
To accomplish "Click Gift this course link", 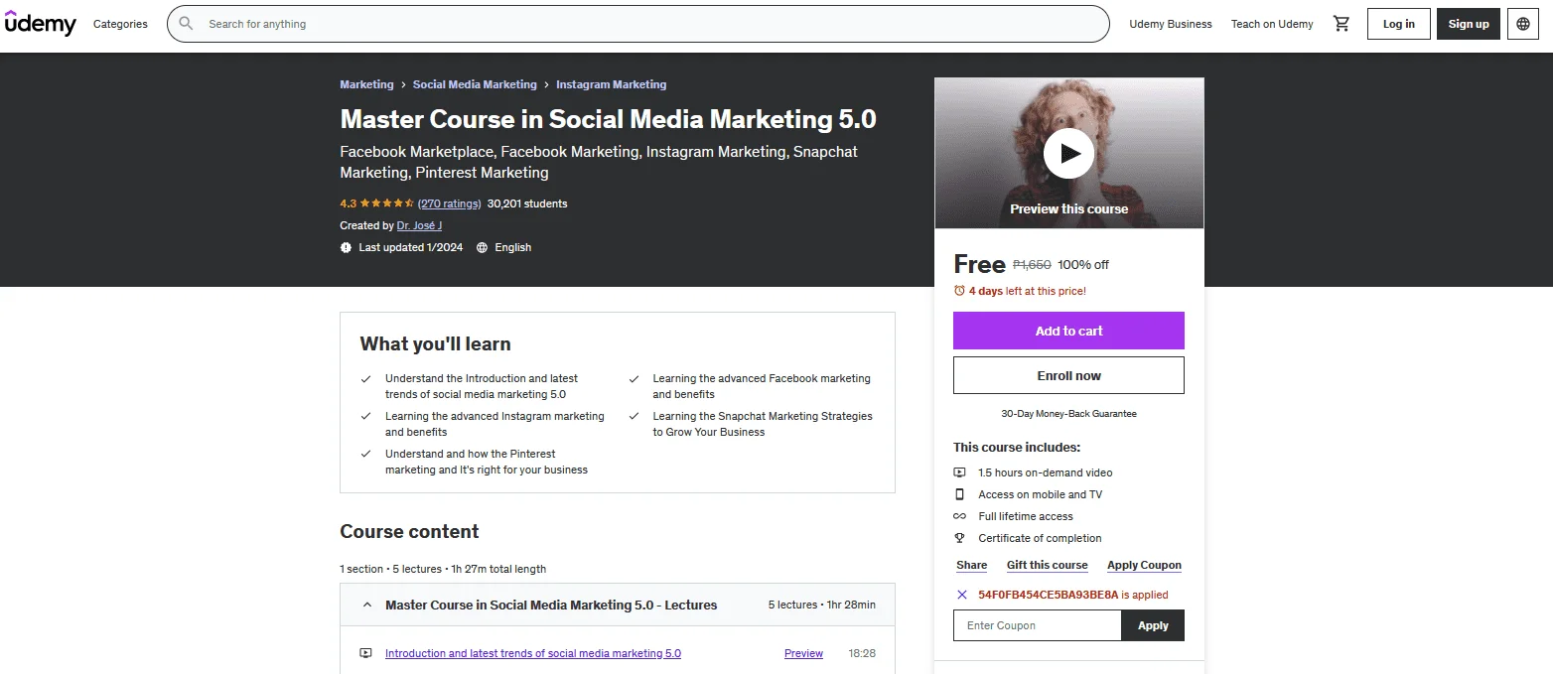I will pos(1047,565).
